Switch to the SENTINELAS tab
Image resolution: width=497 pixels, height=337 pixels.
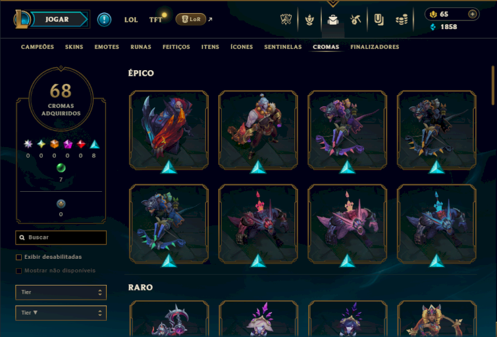pyautogui.click(x=283, y=47)
